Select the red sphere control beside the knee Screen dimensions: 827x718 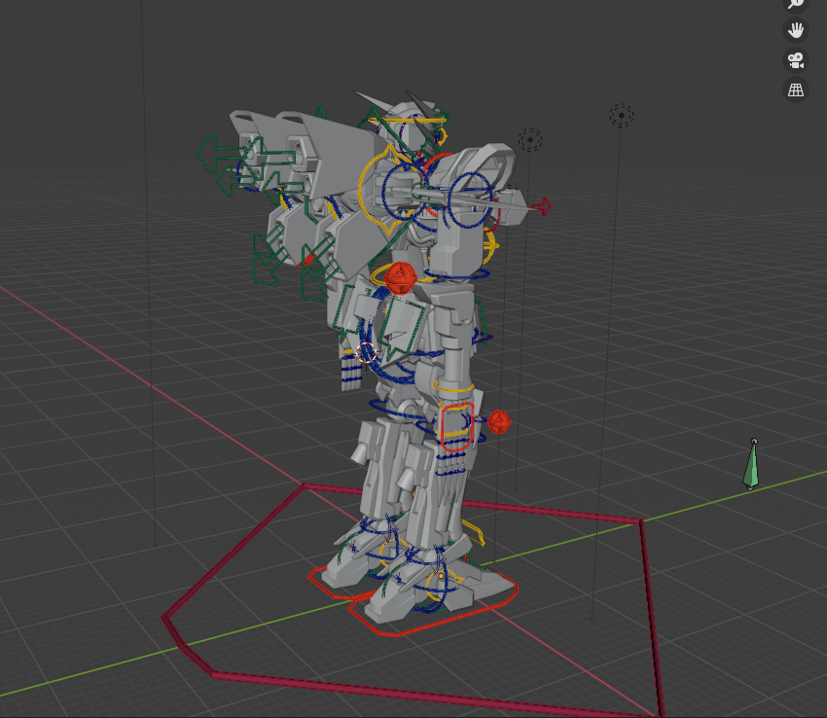pyautogui.click(x=499, y=422)
